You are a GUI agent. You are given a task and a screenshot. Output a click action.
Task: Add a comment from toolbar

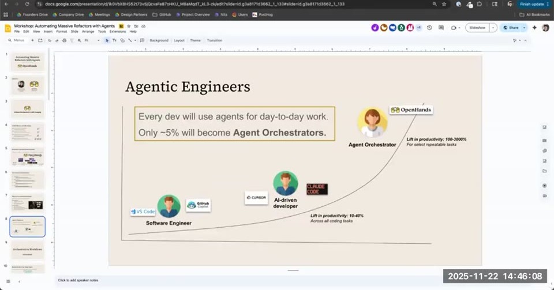coord(142,40)
